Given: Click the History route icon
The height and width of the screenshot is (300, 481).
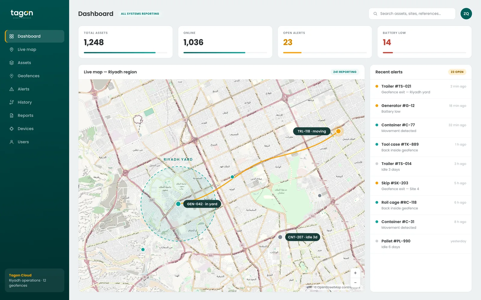Looking at the screenshot, I should click(11, 102).
